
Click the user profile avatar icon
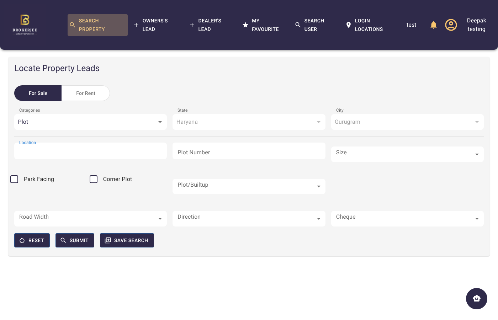click(x=451, y=25)
